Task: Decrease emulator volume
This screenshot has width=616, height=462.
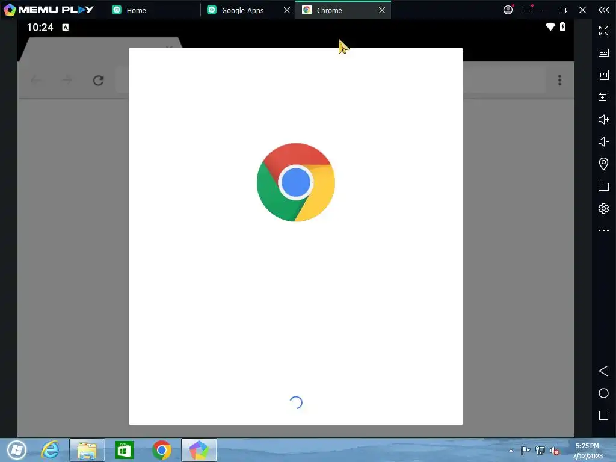Action: pyautogui.click(x=603, y=141)
